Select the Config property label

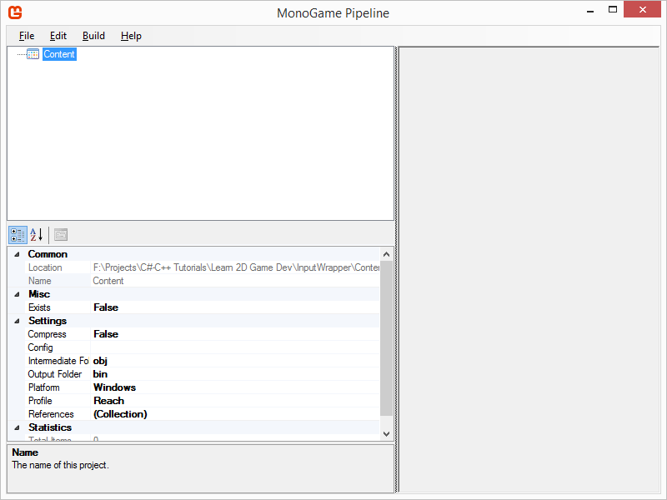(x=40, y=347)
